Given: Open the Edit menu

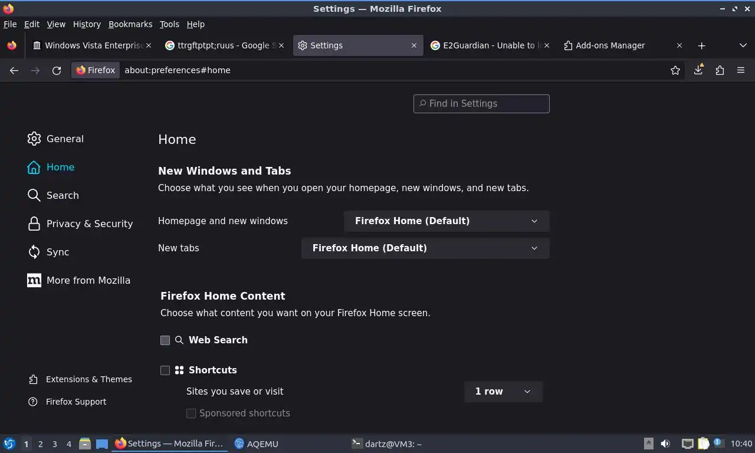Looking at the screenshot, I should [x=32, y=24].
